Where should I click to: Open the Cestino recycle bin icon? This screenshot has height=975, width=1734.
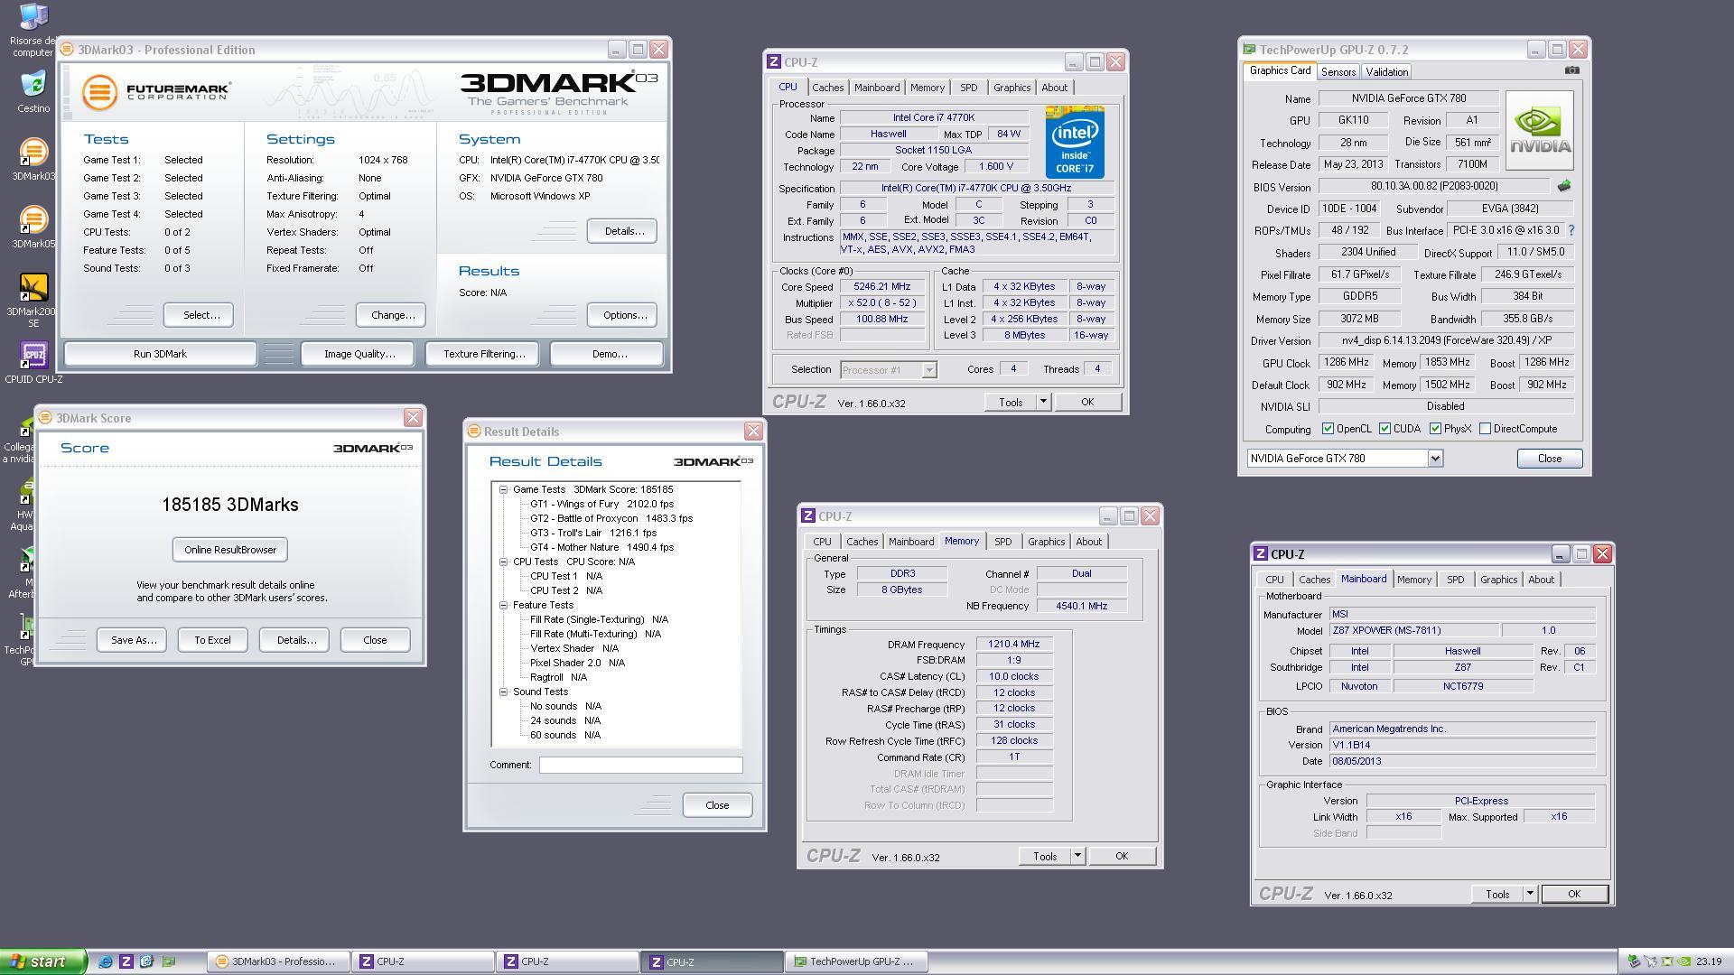pyautogui.click(x=33, y=92)
